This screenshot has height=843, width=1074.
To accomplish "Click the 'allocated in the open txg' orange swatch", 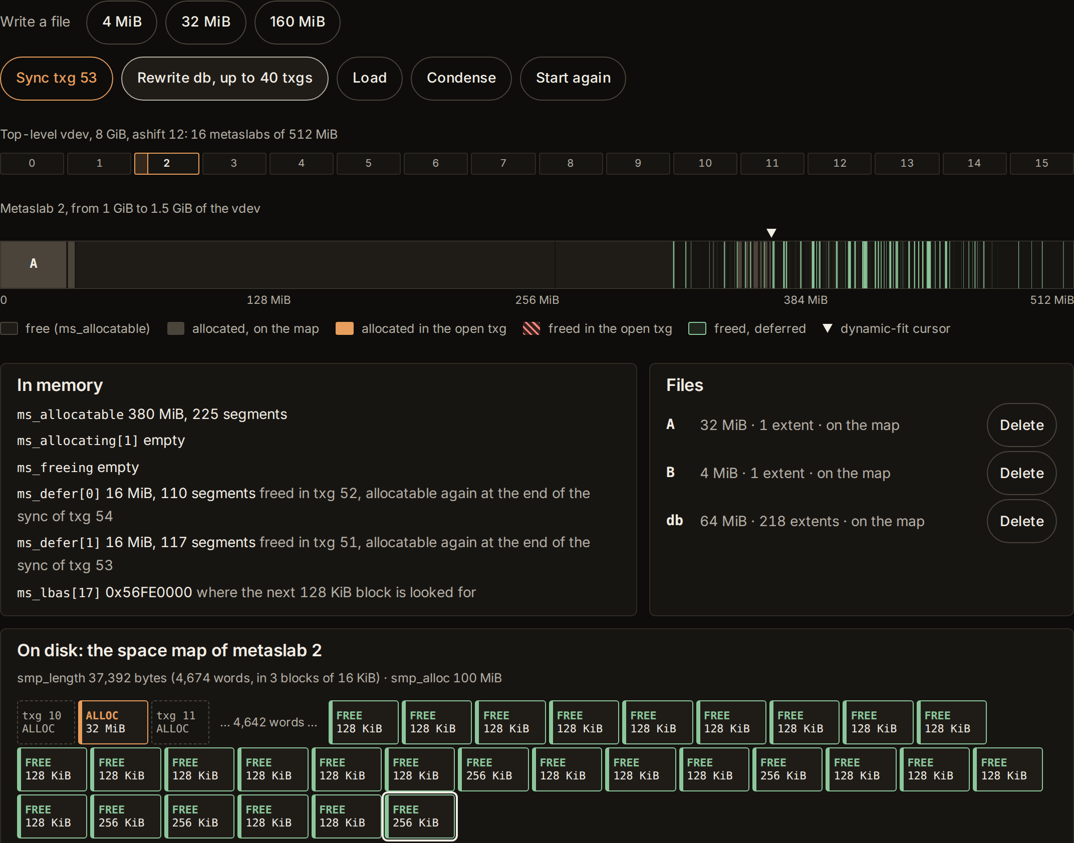I will coord(345,328).
